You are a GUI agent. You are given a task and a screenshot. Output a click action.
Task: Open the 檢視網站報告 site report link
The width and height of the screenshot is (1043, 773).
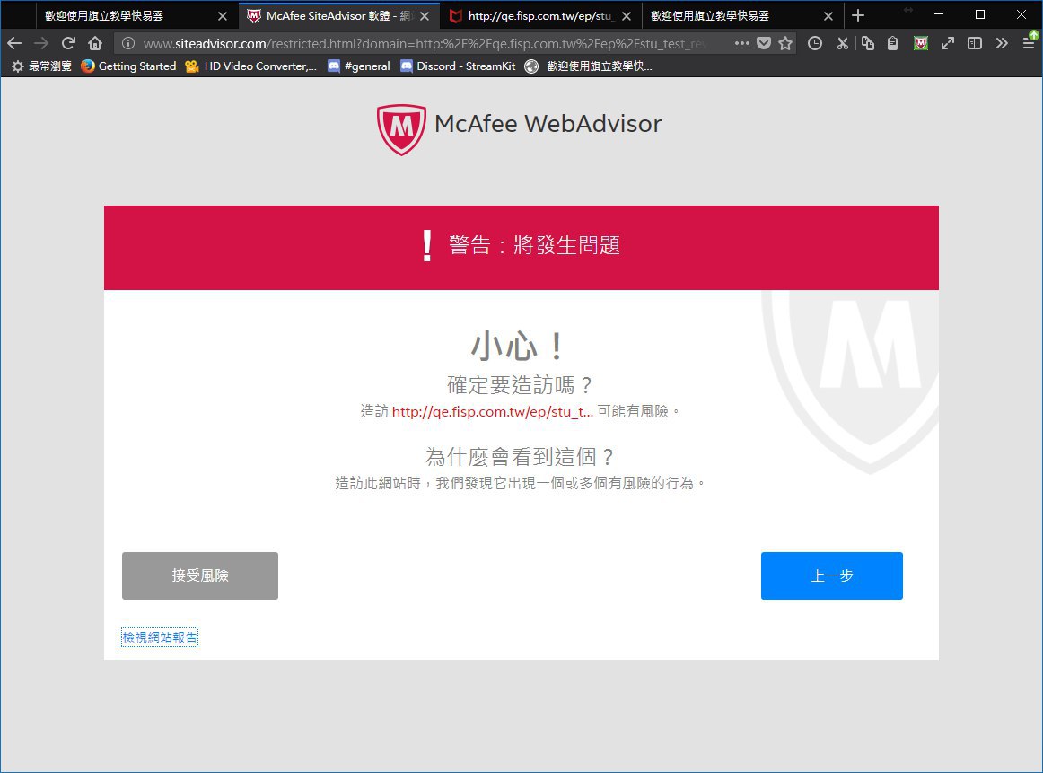click(x=160, y=637)
